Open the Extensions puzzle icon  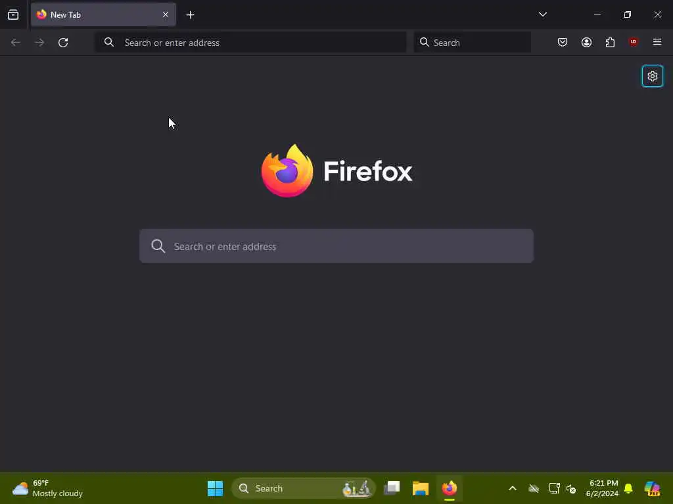[610, 42]
